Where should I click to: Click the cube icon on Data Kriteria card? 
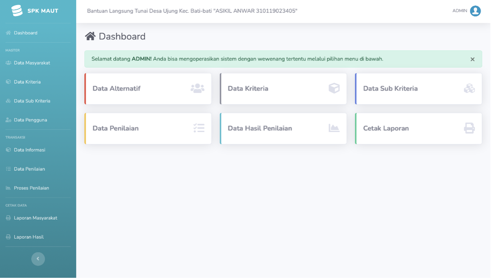[x=334, y=89]
